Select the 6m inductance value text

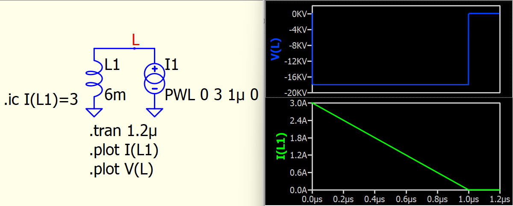tap(115, 95)
